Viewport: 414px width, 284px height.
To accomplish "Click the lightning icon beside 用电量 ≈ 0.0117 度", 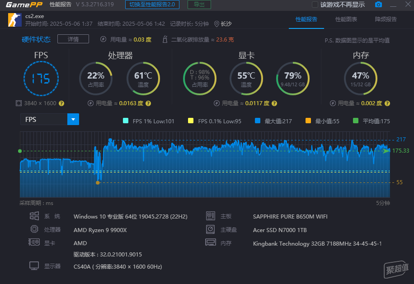I will 217,103.
